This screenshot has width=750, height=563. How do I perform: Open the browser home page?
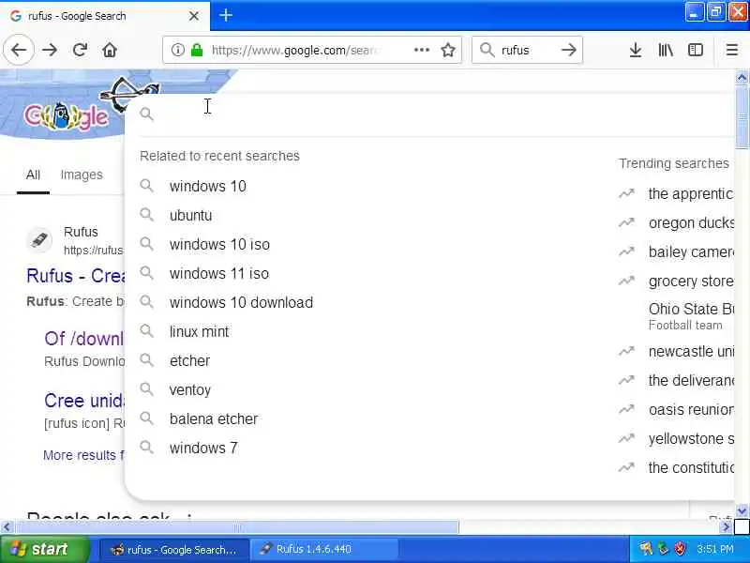point(110,50)
